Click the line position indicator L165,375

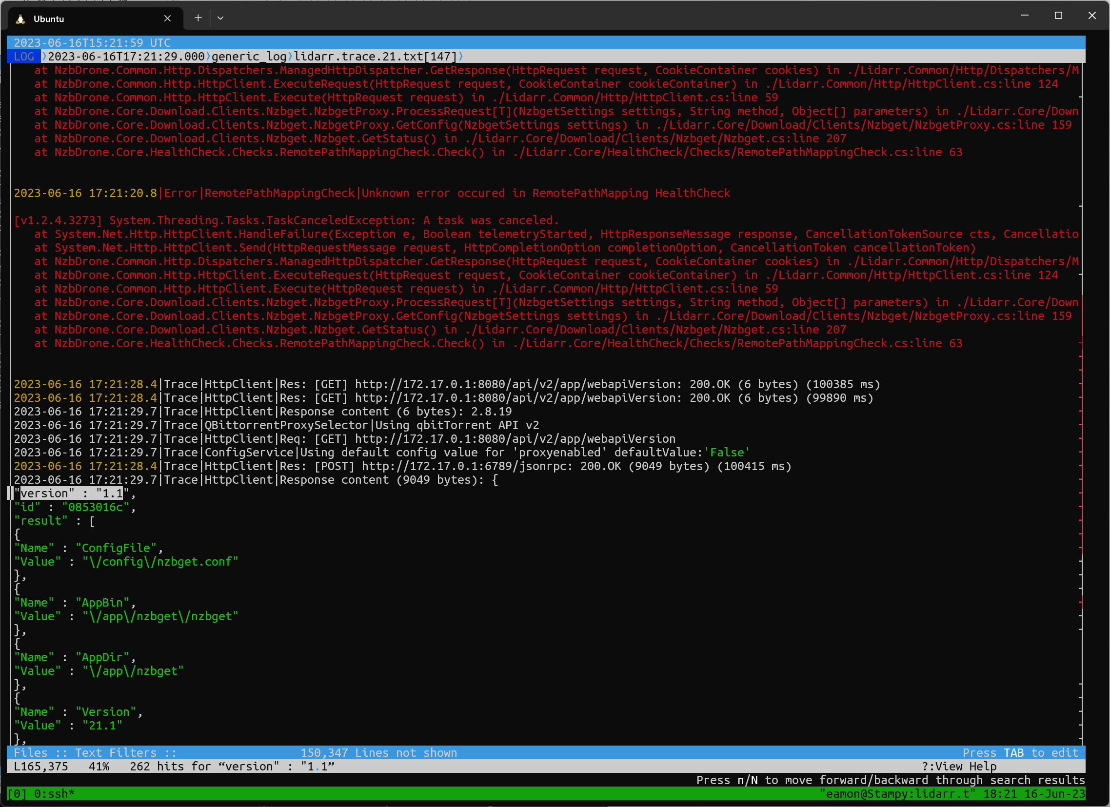click(x=40, y=766)
